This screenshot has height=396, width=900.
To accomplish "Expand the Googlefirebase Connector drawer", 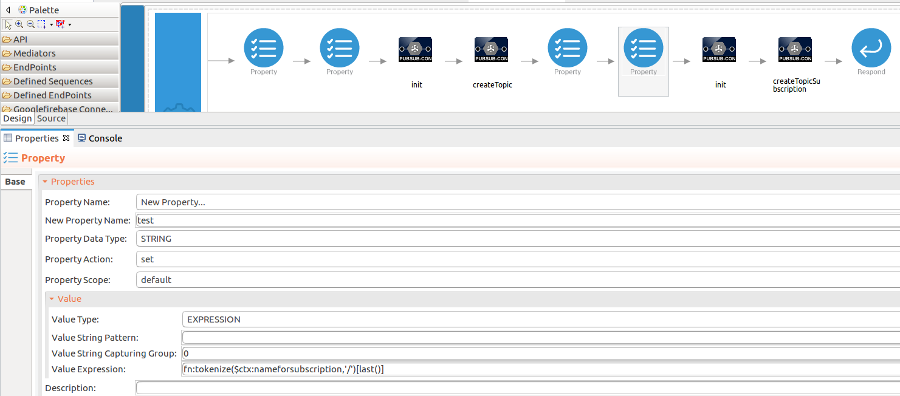I will coord(60,108).
